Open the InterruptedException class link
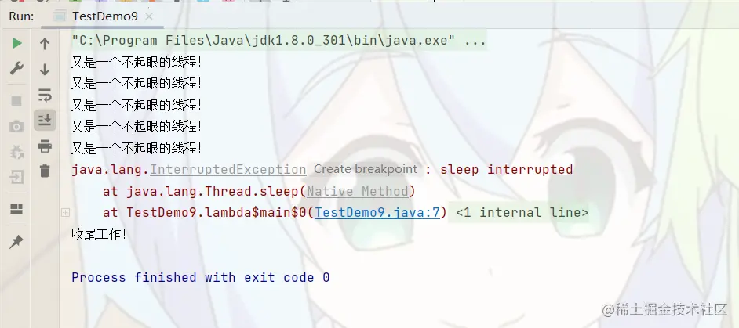Viewport: 739px width, 328px height. click(x=228, y=169)
